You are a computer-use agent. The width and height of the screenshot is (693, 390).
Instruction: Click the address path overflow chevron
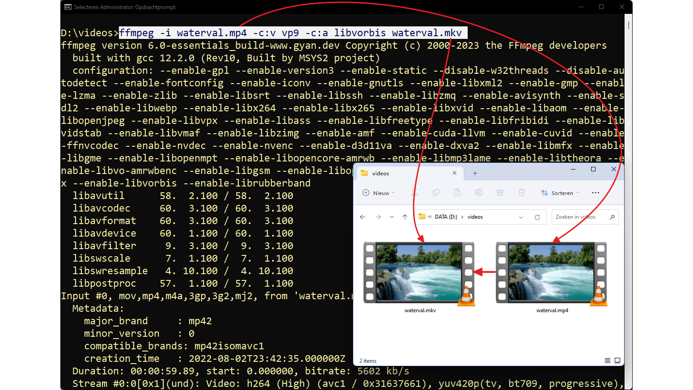coord(430,217)
